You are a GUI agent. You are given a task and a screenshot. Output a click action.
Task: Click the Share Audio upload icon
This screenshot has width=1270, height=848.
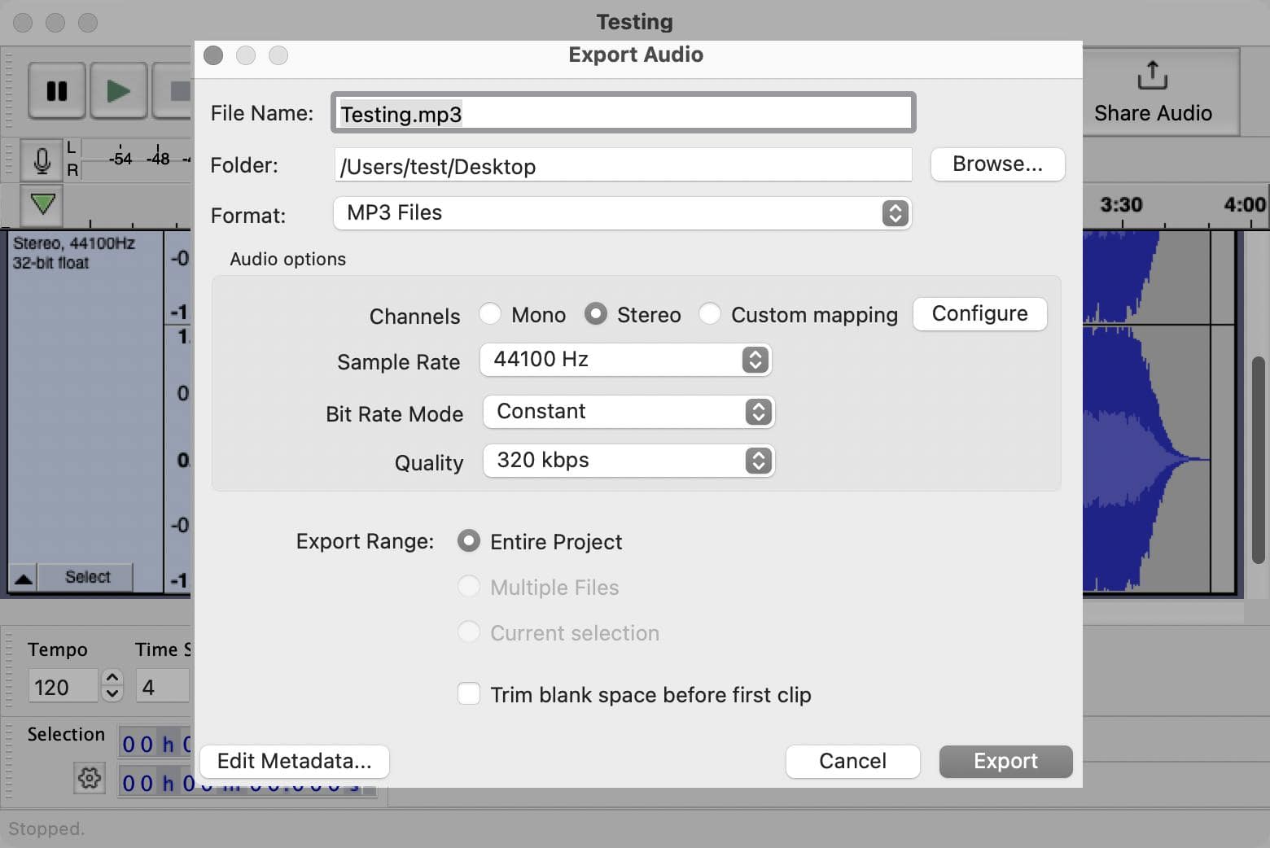click(x=1152, y=76)
